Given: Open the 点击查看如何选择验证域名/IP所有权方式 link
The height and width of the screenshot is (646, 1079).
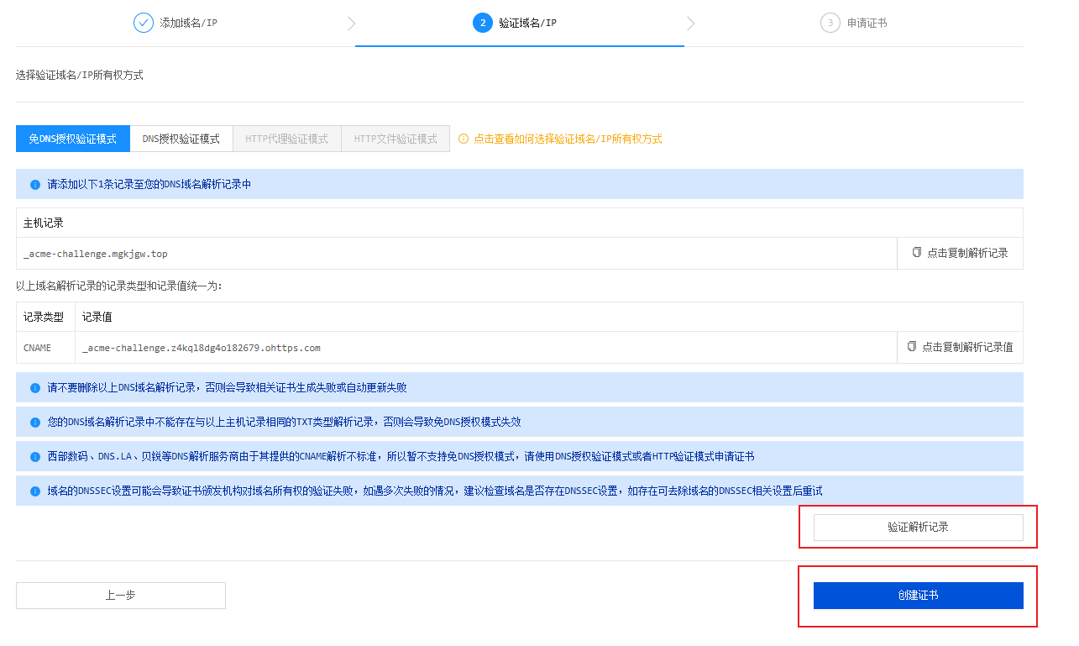Looking at the screenshot, I should point(568,139).
